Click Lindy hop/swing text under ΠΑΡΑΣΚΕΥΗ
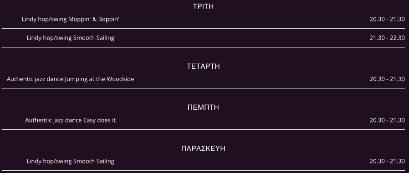409x173 pixels. tap(49, 161)
